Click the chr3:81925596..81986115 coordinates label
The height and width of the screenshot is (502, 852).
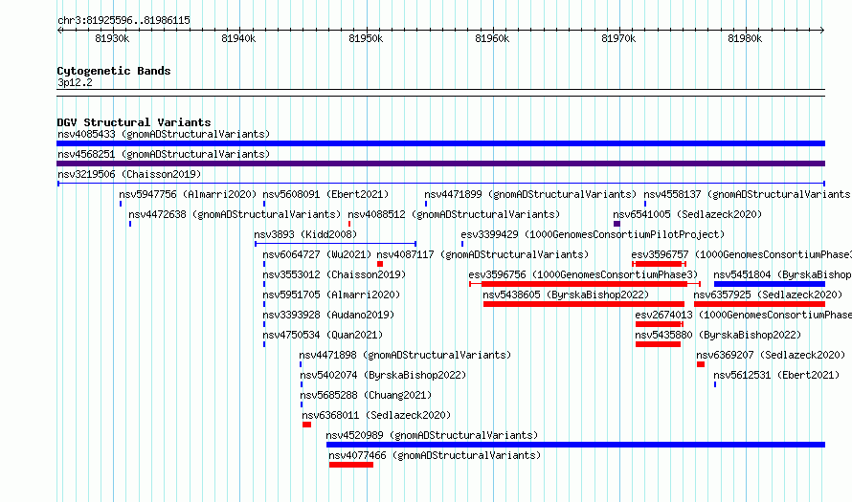pos(123,20)
